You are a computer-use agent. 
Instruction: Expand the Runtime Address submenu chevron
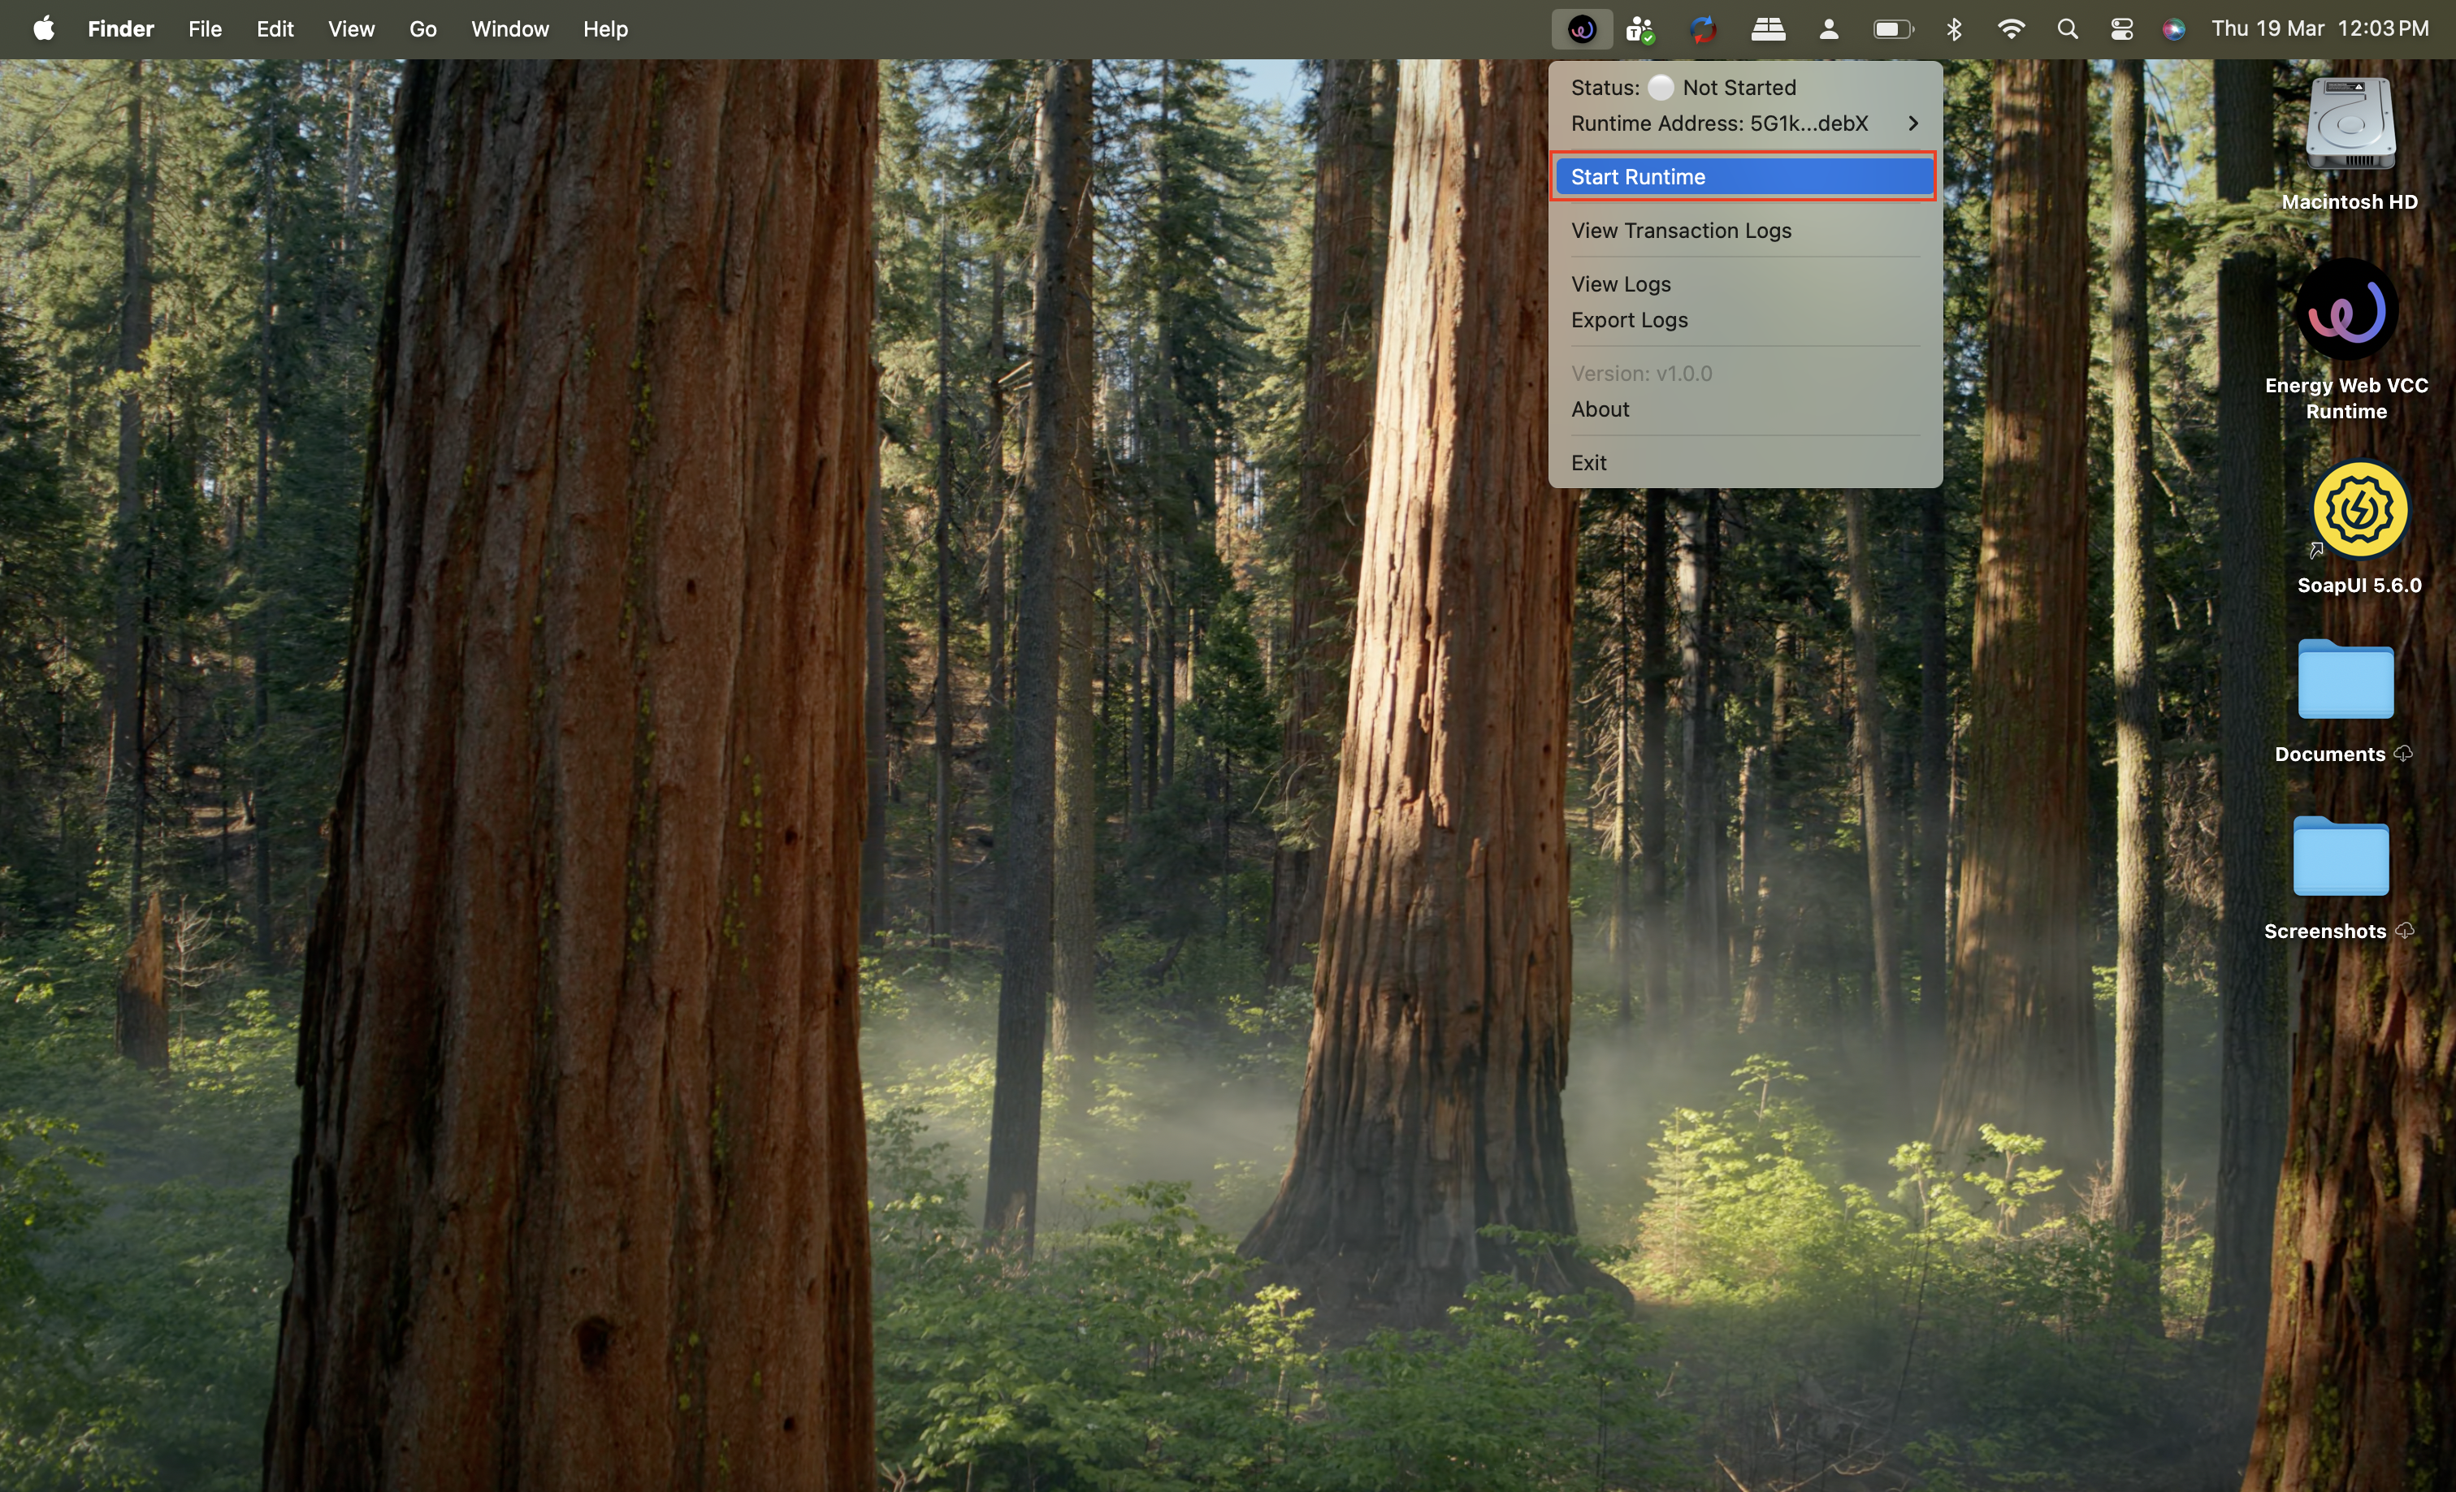[x=1912, y=123]
